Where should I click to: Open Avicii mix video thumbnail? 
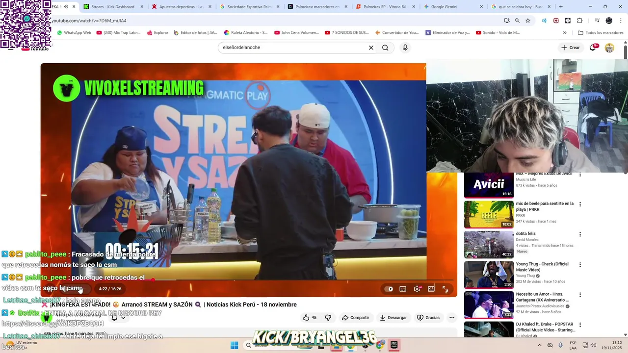tap(489, 185)
